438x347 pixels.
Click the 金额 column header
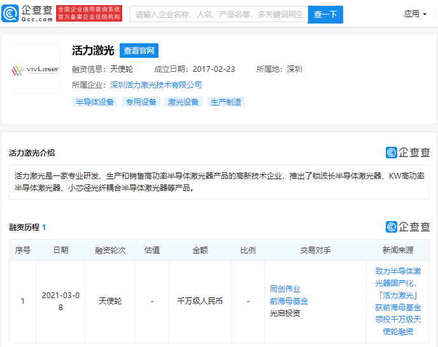tap(200, 250)
